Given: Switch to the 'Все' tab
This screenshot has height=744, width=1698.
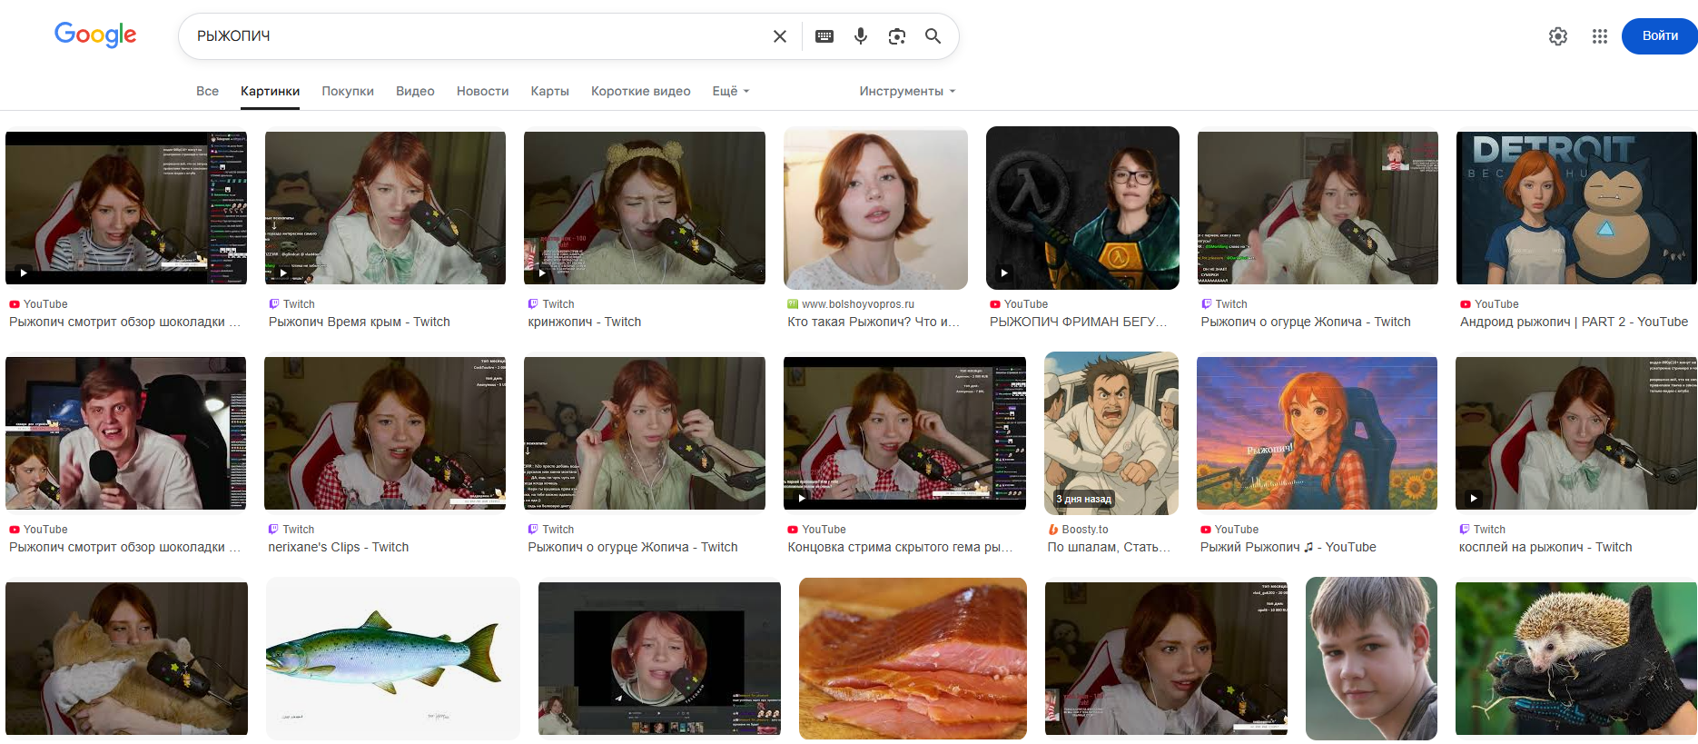Looking at the screenshot, I should click(207, 92).
